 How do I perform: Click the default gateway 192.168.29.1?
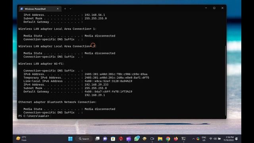click(x=94, y=95)
